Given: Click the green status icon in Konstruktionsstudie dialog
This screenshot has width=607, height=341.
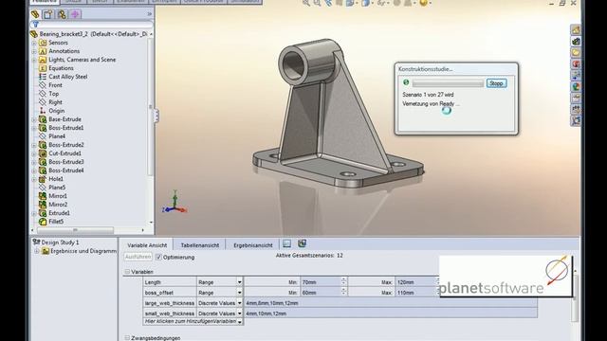Looking at the screenshot, I should tap(406, 82).
